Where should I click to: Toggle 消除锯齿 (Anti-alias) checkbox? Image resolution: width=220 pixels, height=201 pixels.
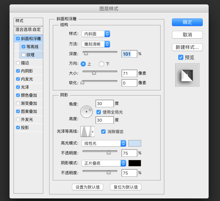pos(103,131)
